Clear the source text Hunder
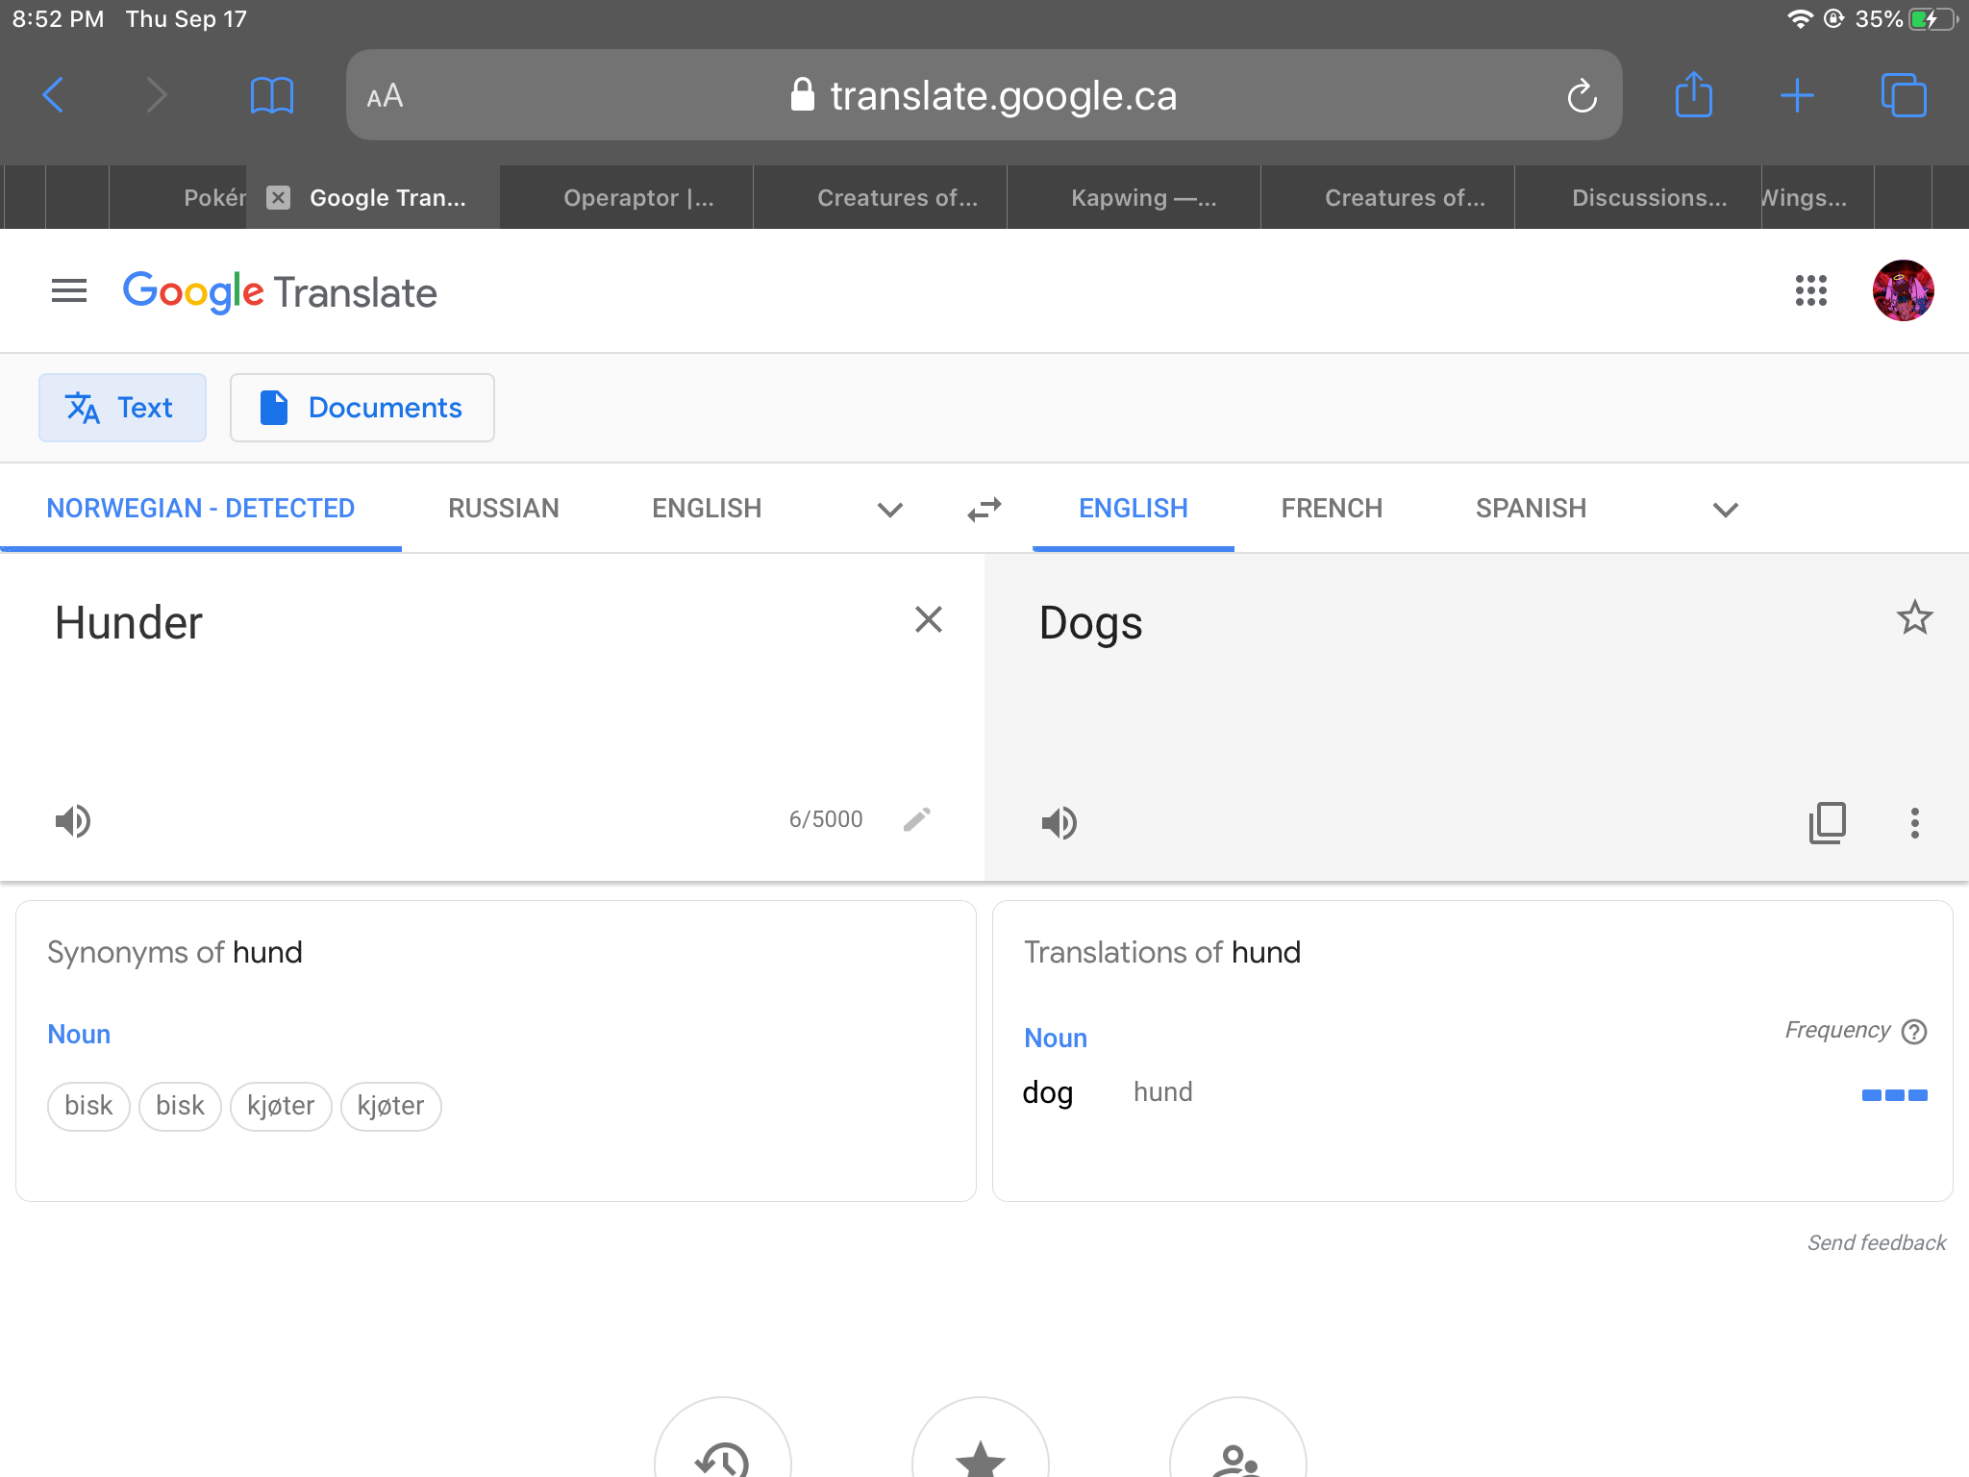 pyautogui.click(x=928, y=619)
